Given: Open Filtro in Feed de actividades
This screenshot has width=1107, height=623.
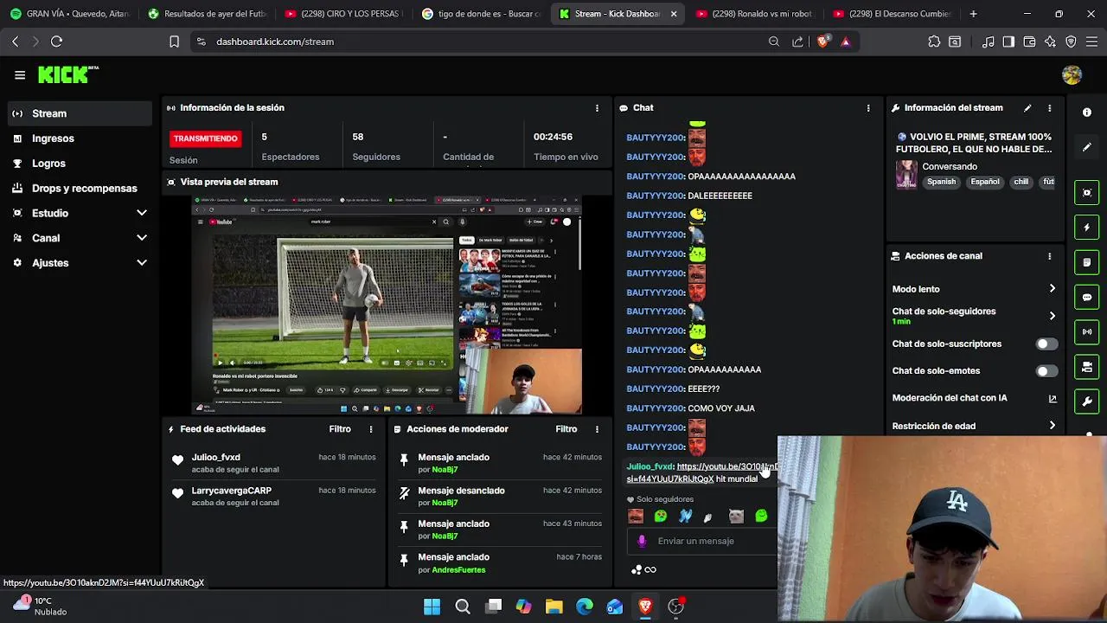Looking at the screenshot, I should pyautogui.click(x=340, y=429).
